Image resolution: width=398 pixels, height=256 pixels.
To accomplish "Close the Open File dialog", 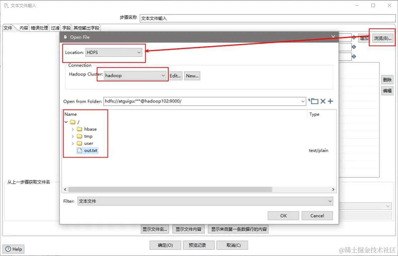I will click(x=333, y=37).
